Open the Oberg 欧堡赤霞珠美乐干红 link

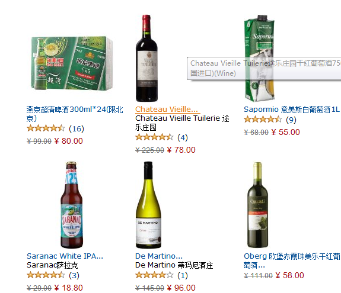292,260
